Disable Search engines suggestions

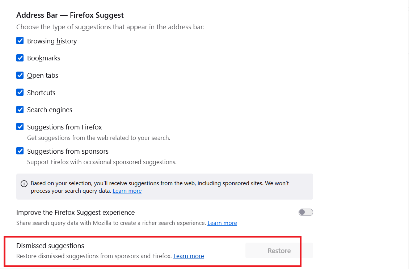coord(20,109)
